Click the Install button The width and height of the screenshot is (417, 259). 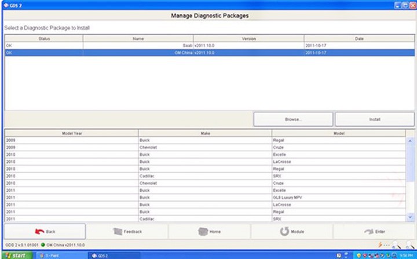pyautogui.click(x=375, y=119)
